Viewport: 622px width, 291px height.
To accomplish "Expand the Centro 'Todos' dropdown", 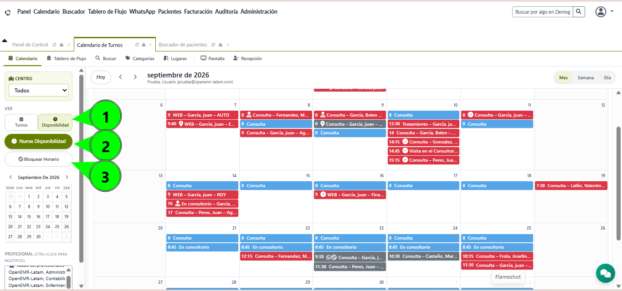I will (38, 91).
